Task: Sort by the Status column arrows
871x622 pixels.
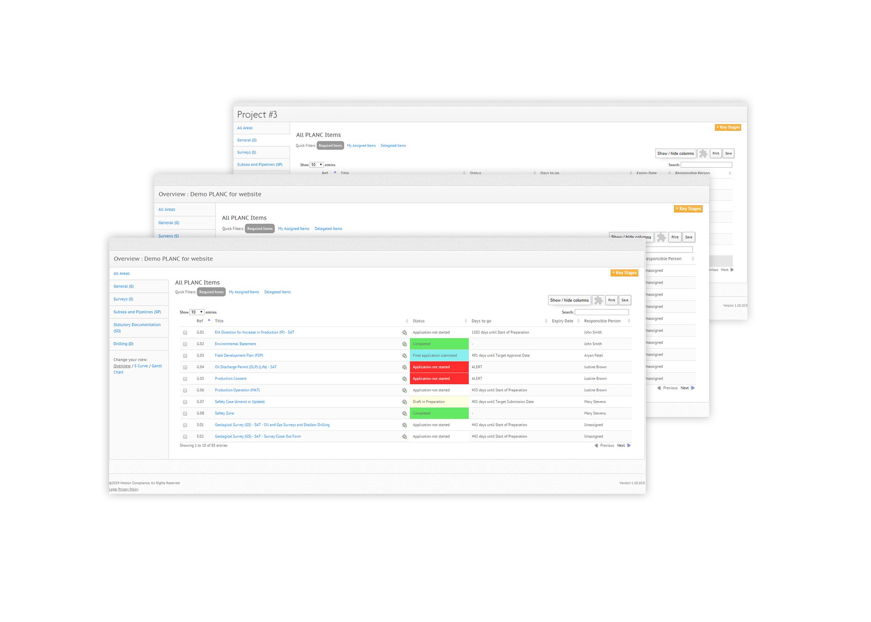Action: tap(466, 321)
